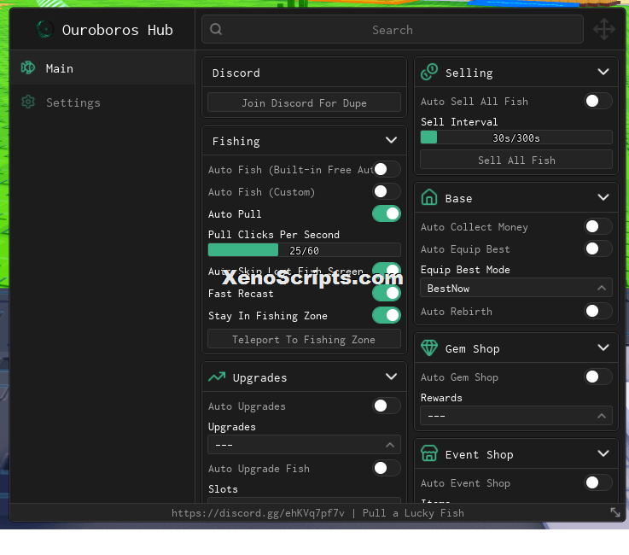Collapse the Event Shop section chevron
Screen dimensions: 629x555
click(603, 453)
